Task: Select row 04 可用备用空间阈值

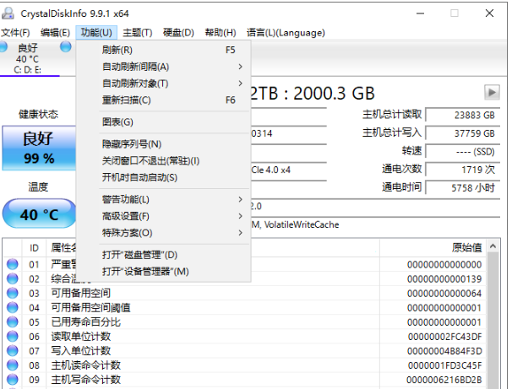Action: click(245, 307)
